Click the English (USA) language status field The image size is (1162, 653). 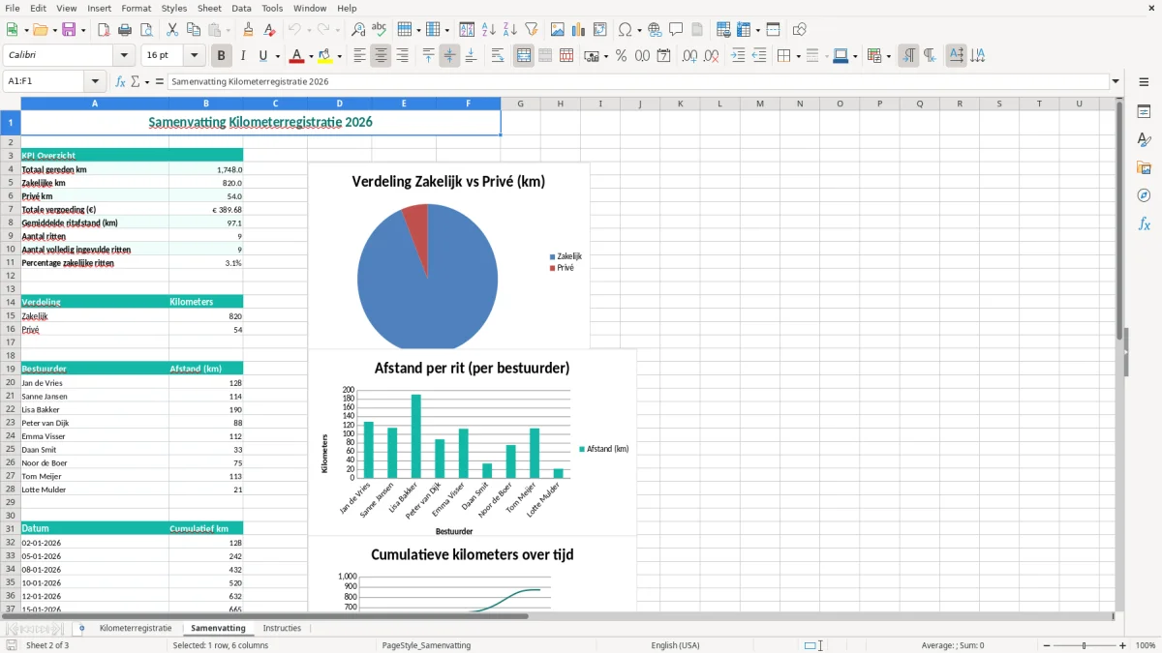pyautogui.click(x=675, y=645)
